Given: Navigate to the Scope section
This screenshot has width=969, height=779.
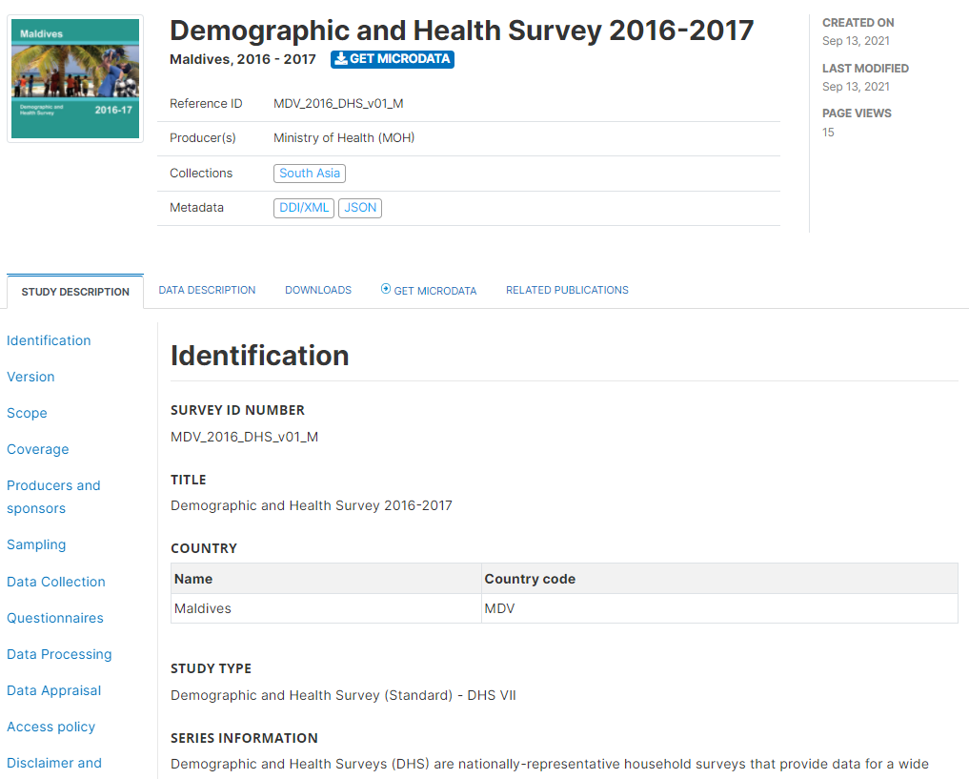Looking at the screenshot, I should [28, 413].
